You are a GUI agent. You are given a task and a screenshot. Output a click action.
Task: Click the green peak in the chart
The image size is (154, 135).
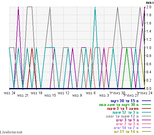point(127,48)
